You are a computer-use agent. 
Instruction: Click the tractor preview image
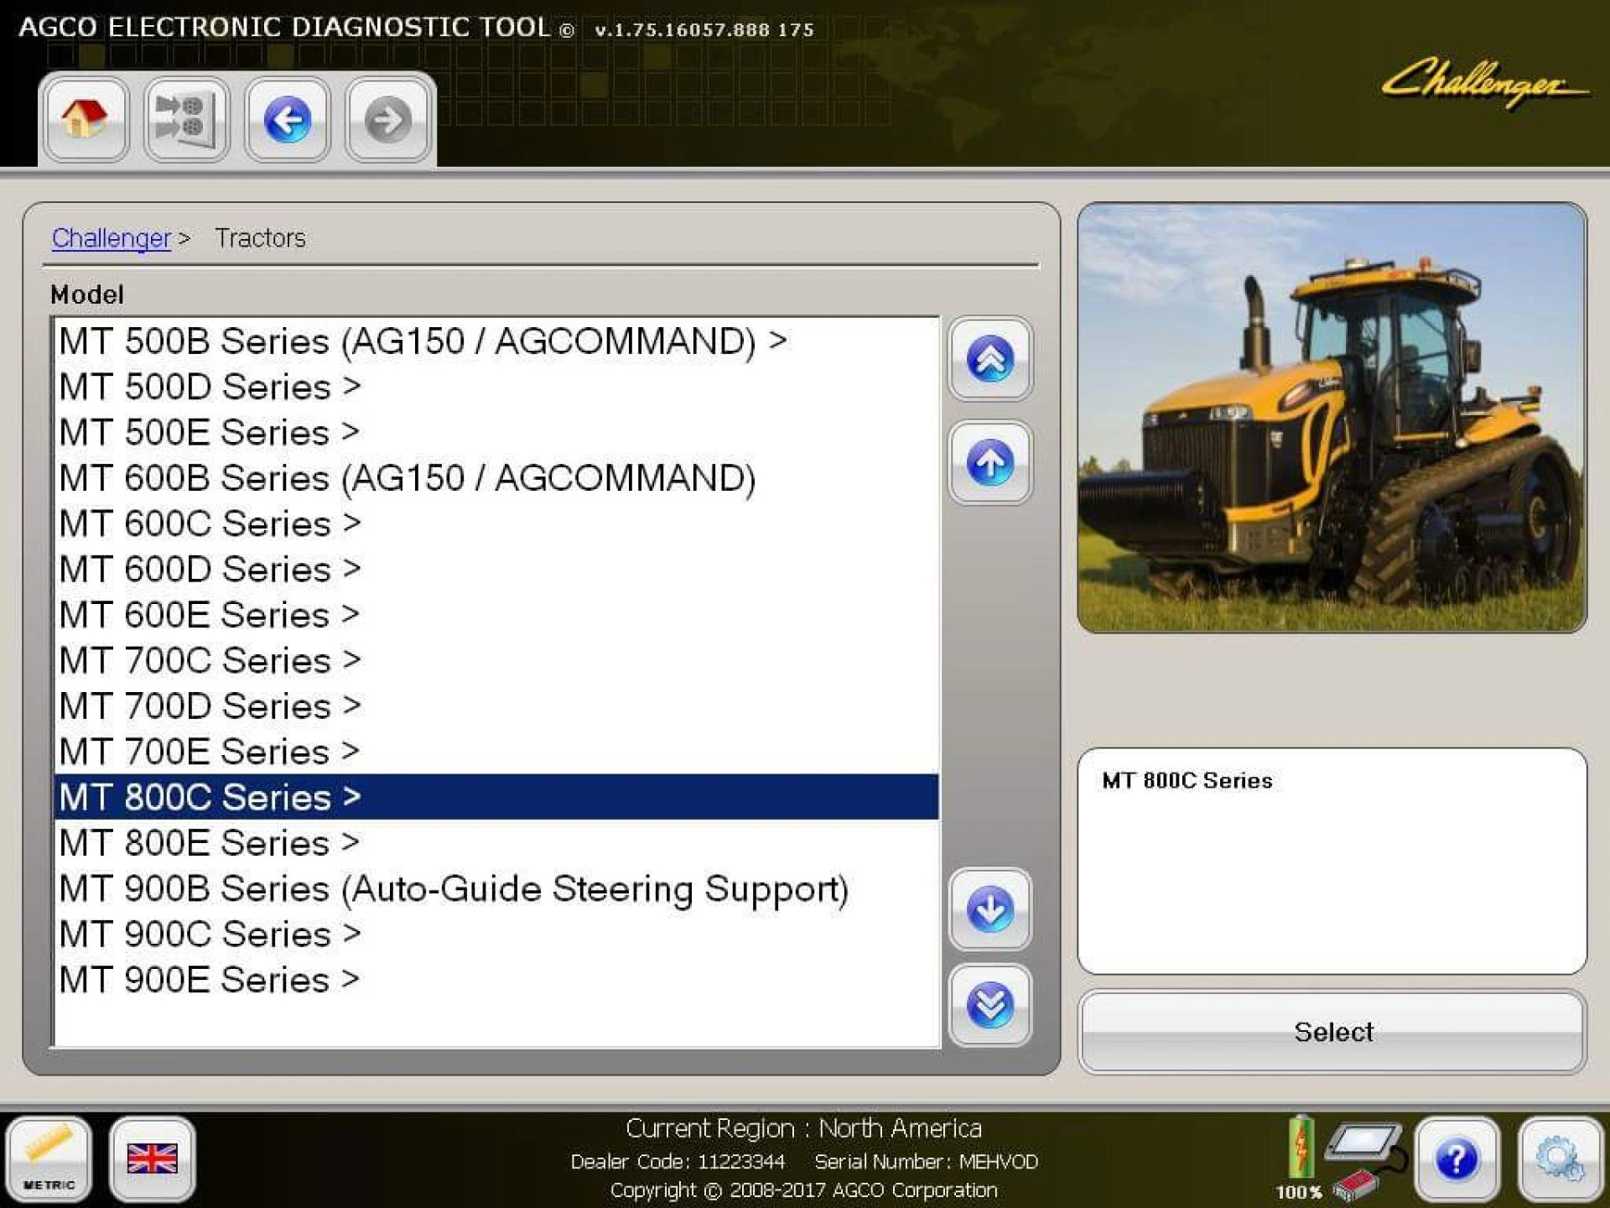click(1333, 415)
